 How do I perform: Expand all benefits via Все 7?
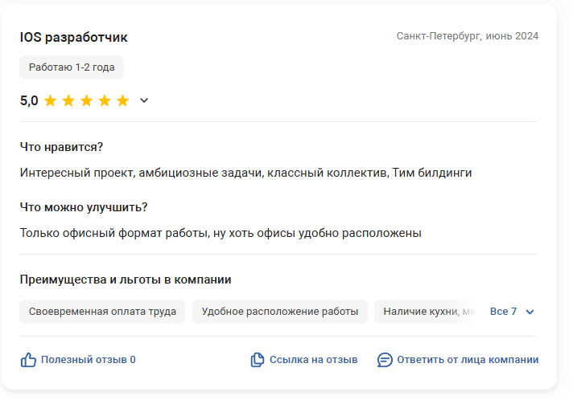512,312
